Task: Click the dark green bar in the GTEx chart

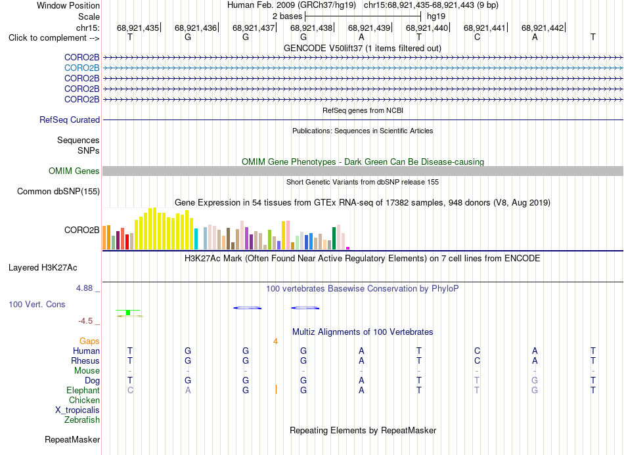Action: 334,238
